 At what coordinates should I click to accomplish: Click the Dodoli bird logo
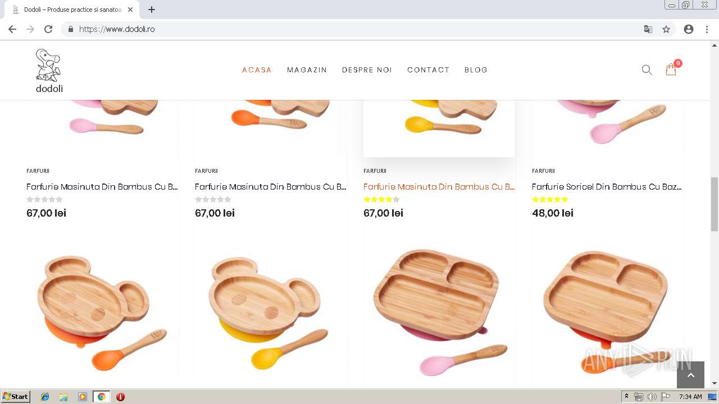(49, 70)
